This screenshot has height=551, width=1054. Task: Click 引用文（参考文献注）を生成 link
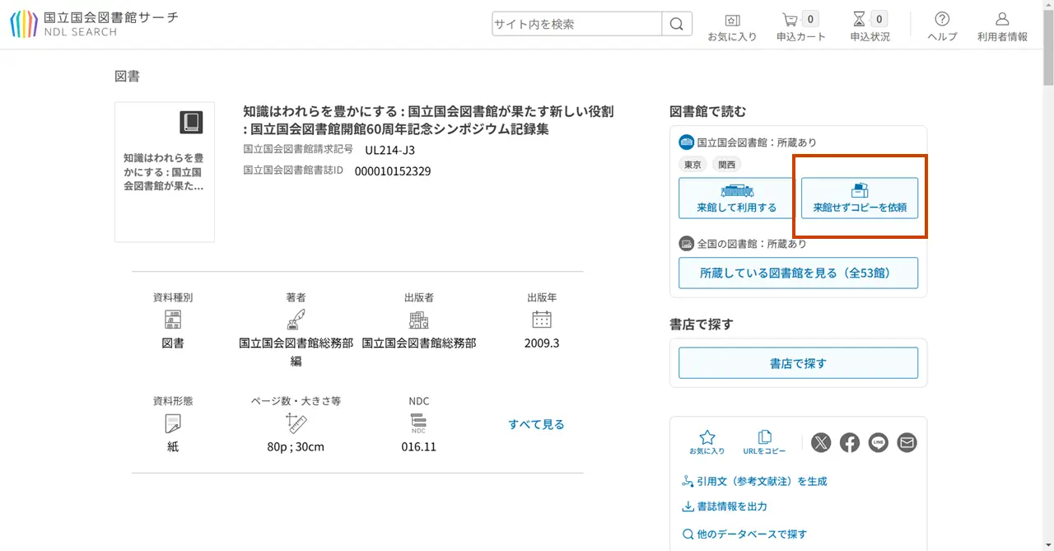pyautogui.click(x=754, y=481)
